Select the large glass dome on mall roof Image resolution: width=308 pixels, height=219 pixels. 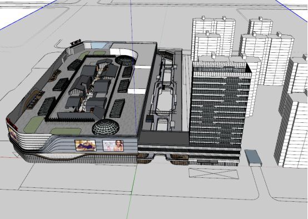[x=106, y=127]
